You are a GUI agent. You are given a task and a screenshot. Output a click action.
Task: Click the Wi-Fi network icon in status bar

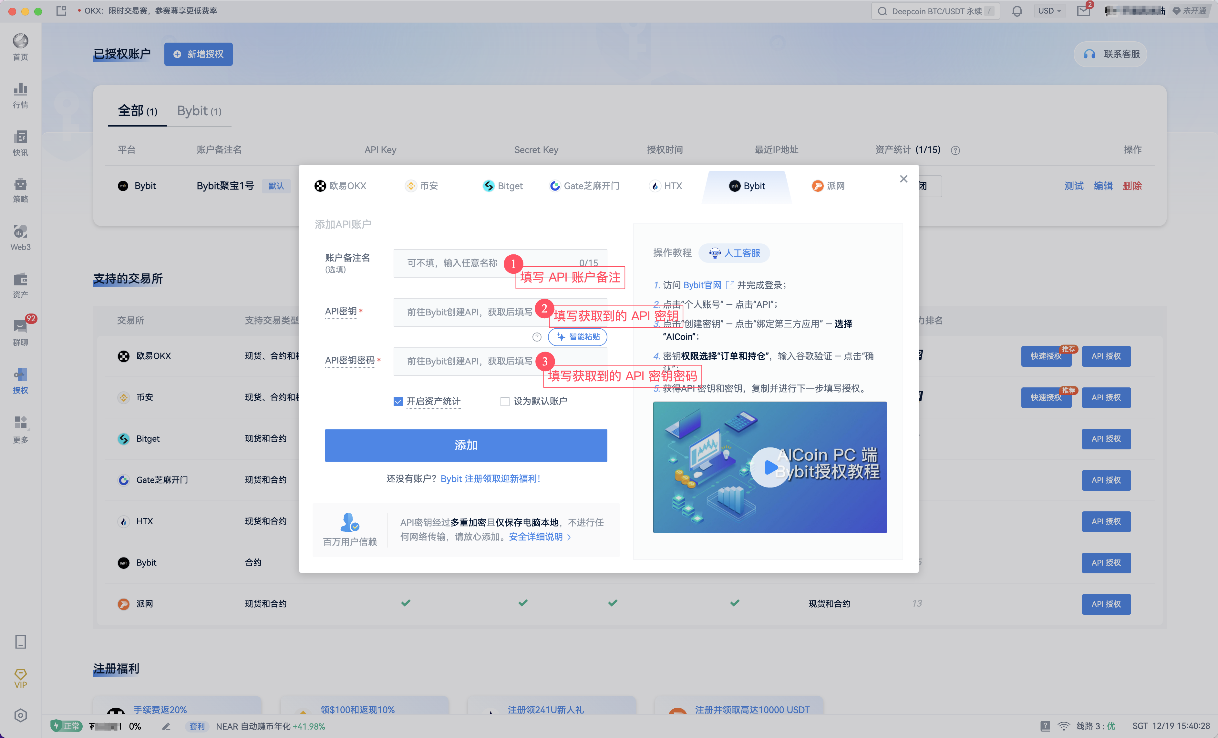click(x=1063, y=726)
